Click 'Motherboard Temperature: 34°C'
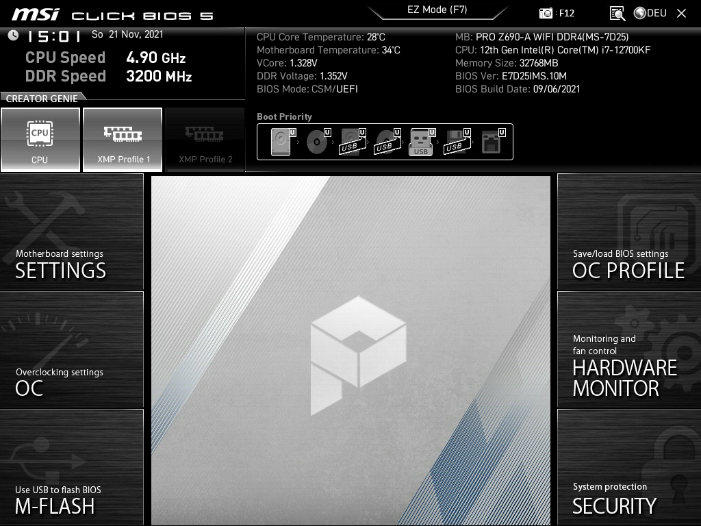Viewport: 701px width, 526px height. (x=329, y=50)
